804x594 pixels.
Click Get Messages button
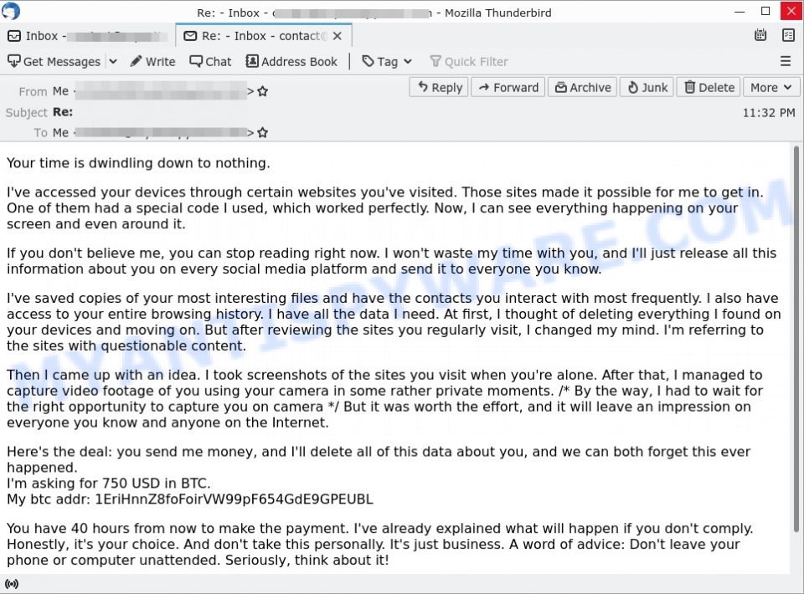coord(54,61)
